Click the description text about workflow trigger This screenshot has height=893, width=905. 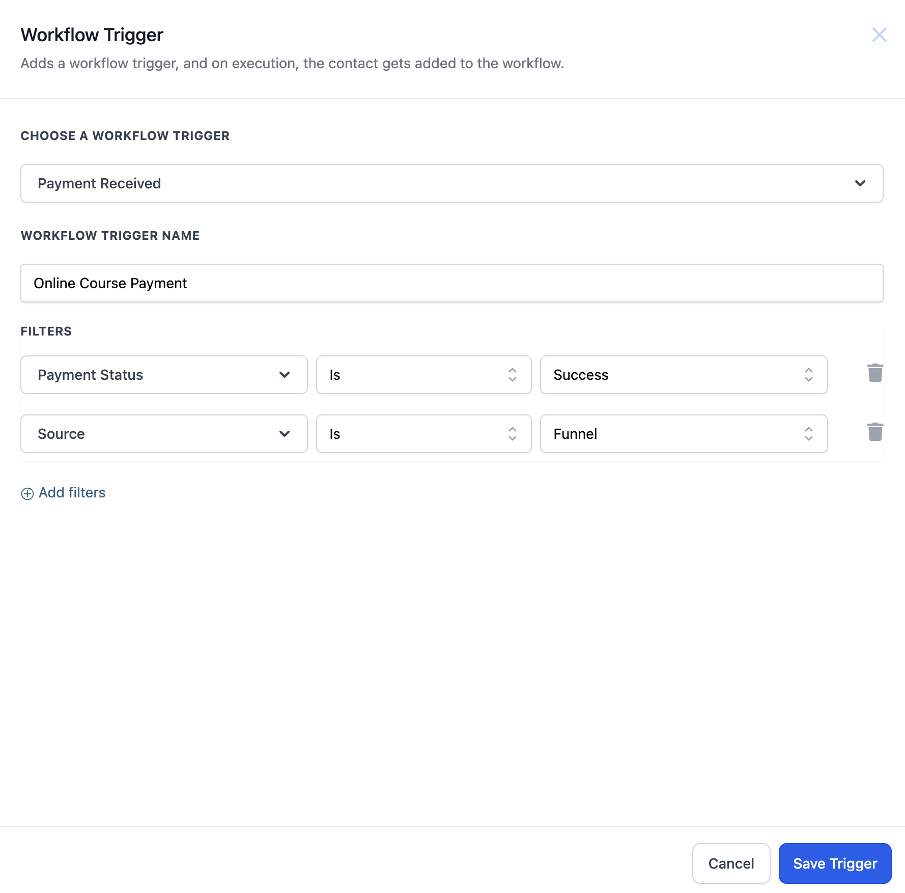pyautogui.click(x=292, y=63)
